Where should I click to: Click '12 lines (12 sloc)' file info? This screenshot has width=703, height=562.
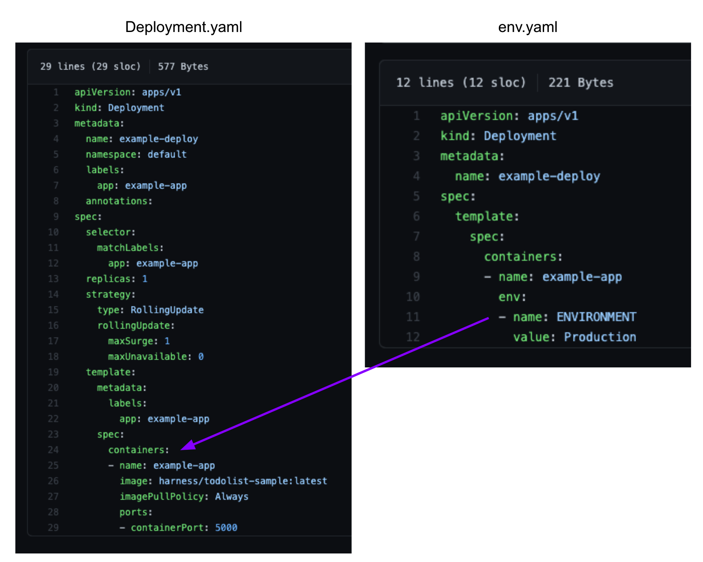pyautogui.click(x=460, y=82)
